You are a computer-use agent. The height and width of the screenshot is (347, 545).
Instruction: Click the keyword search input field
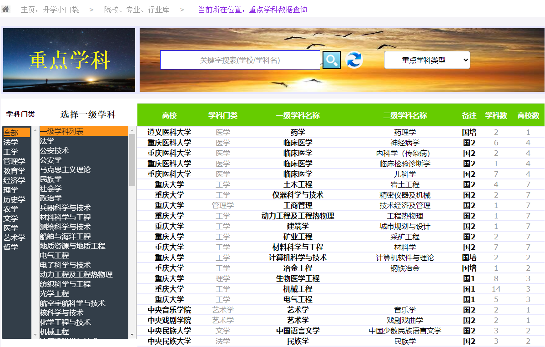[240, 60]
